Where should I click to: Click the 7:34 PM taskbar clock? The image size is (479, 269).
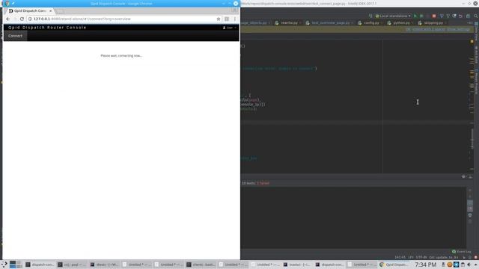(x=426, y=265)
